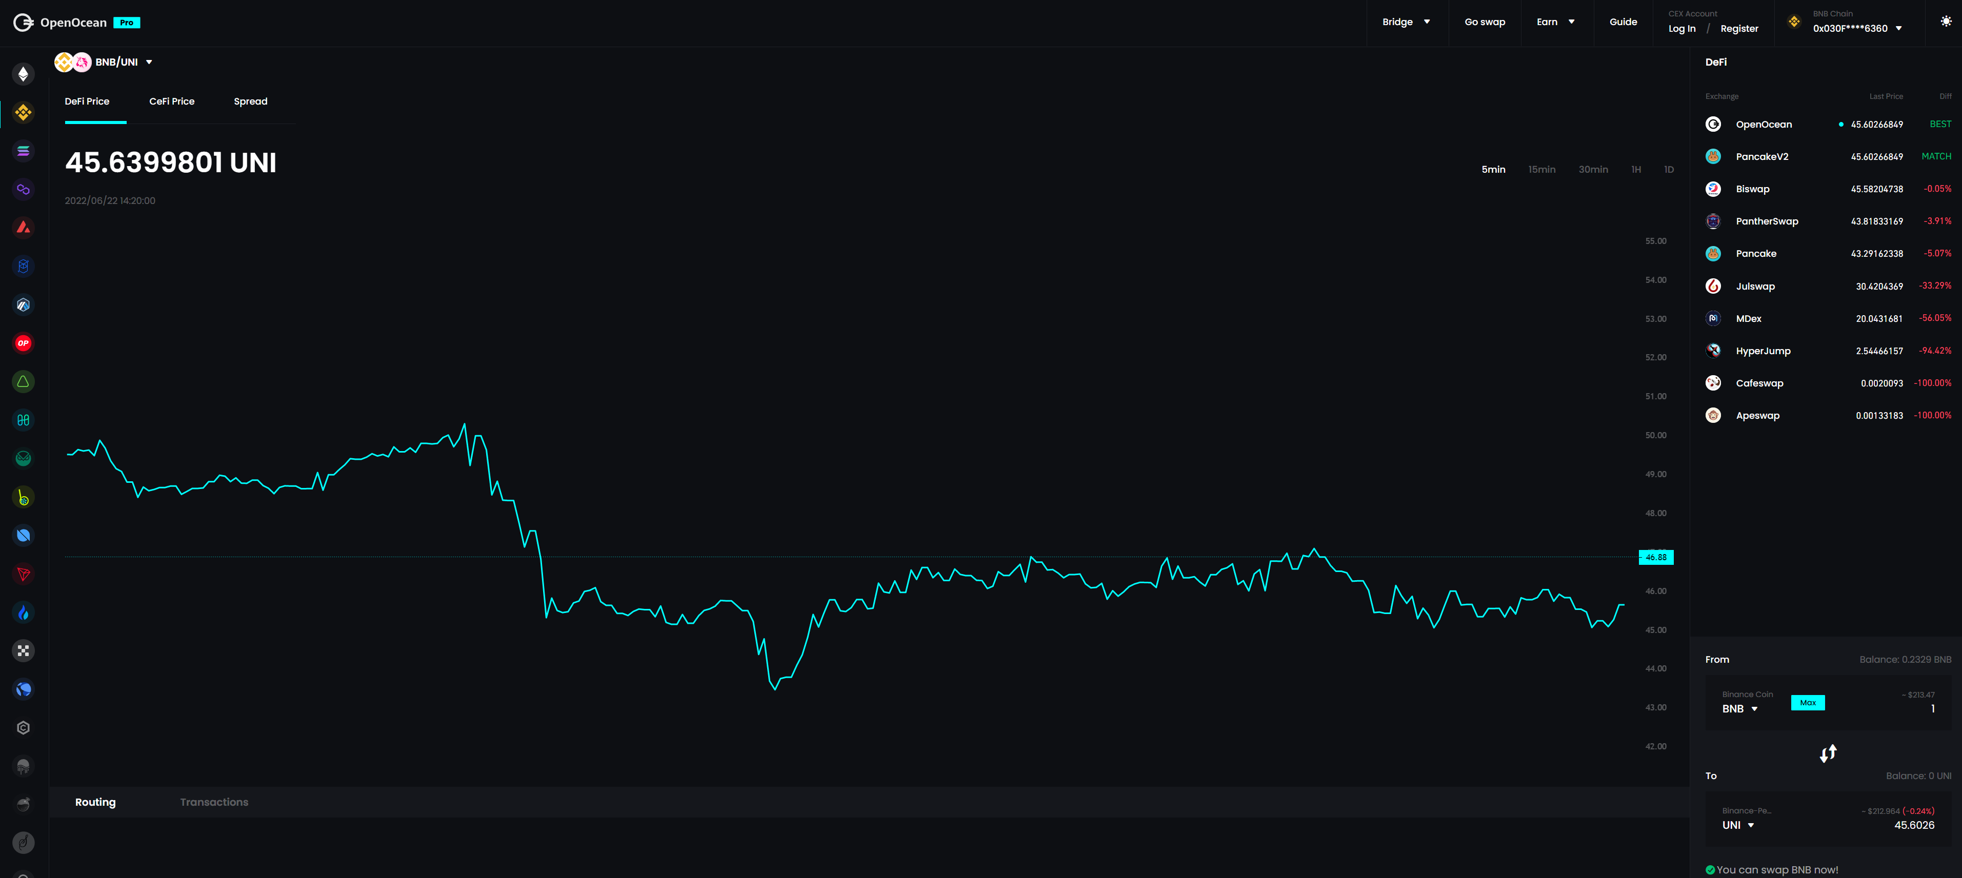Image resolution: width=1962 pixels, height=878 pixels.
Task: Select the BNB Chain icon in sidebar
Action: click(x=23, y=113)
